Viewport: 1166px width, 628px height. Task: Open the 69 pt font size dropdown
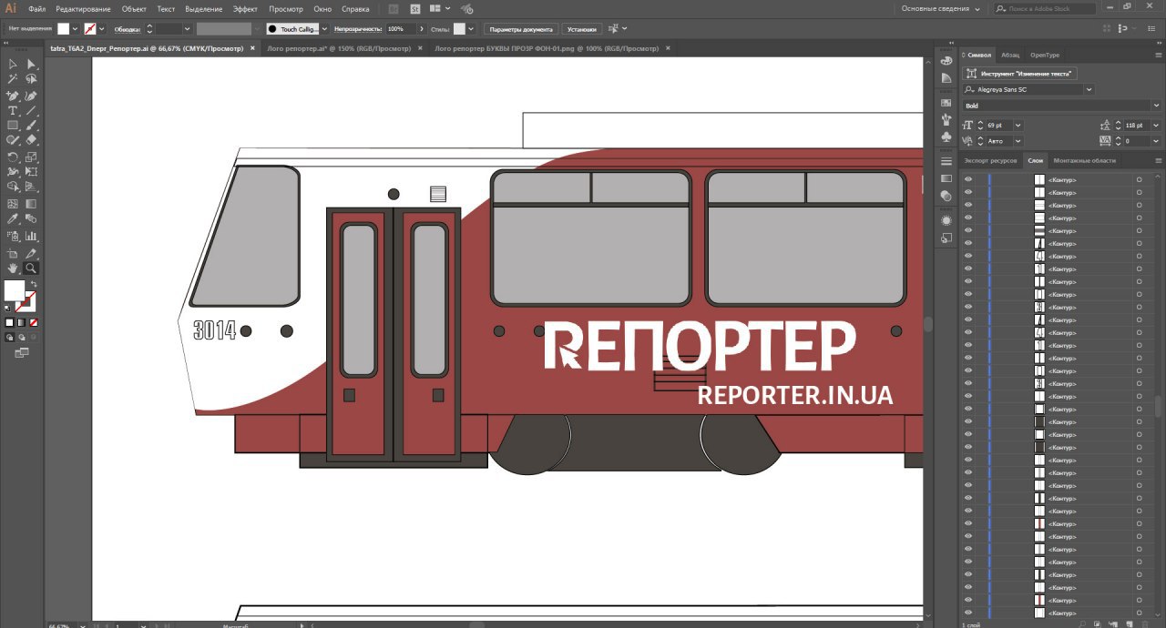point(1018,125)
